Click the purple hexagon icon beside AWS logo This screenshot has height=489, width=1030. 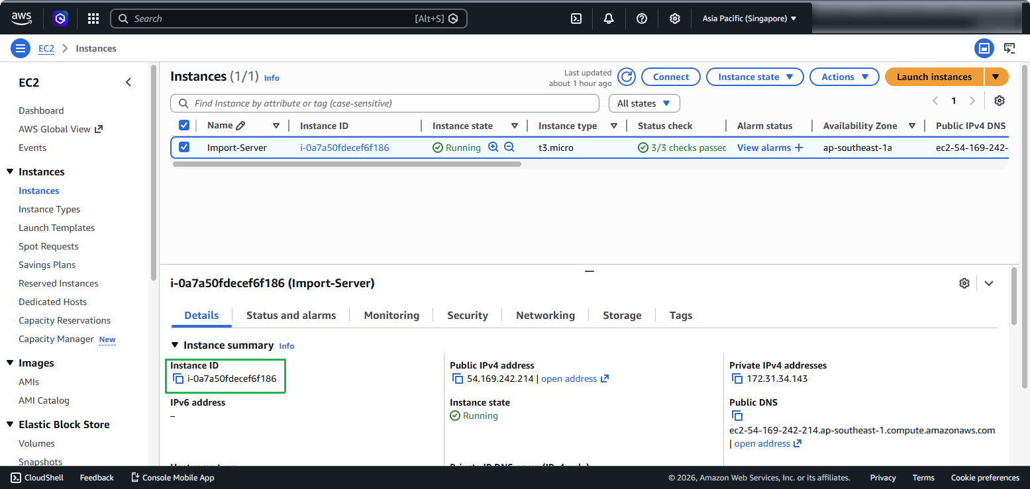pos(61,19)
